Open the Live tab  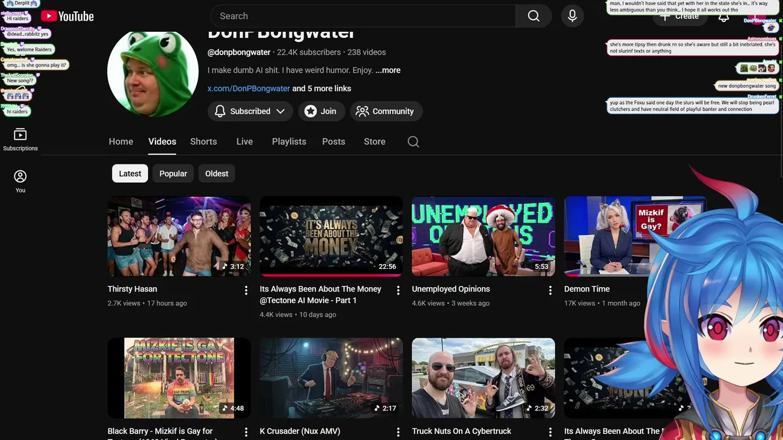pos(245,141)
